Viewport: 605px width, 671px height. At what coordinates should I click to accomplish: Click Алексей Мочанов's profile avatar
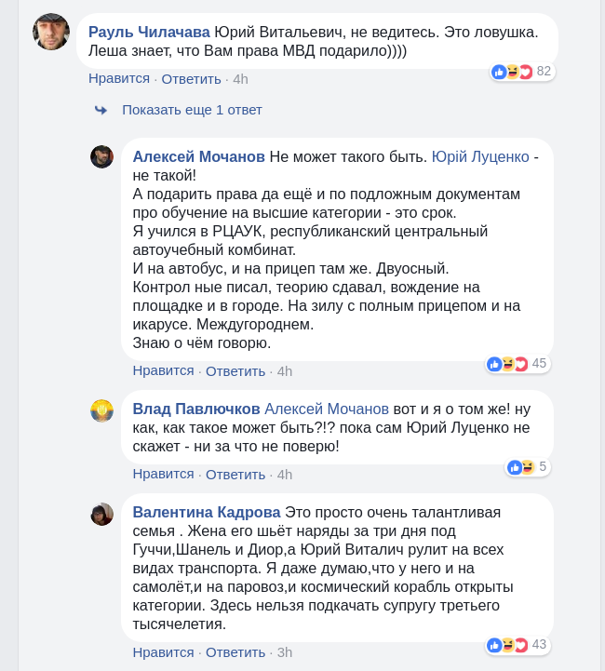click(x=101, y=156)
